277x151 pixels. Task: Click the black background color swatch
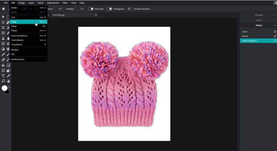coord(7,92)
